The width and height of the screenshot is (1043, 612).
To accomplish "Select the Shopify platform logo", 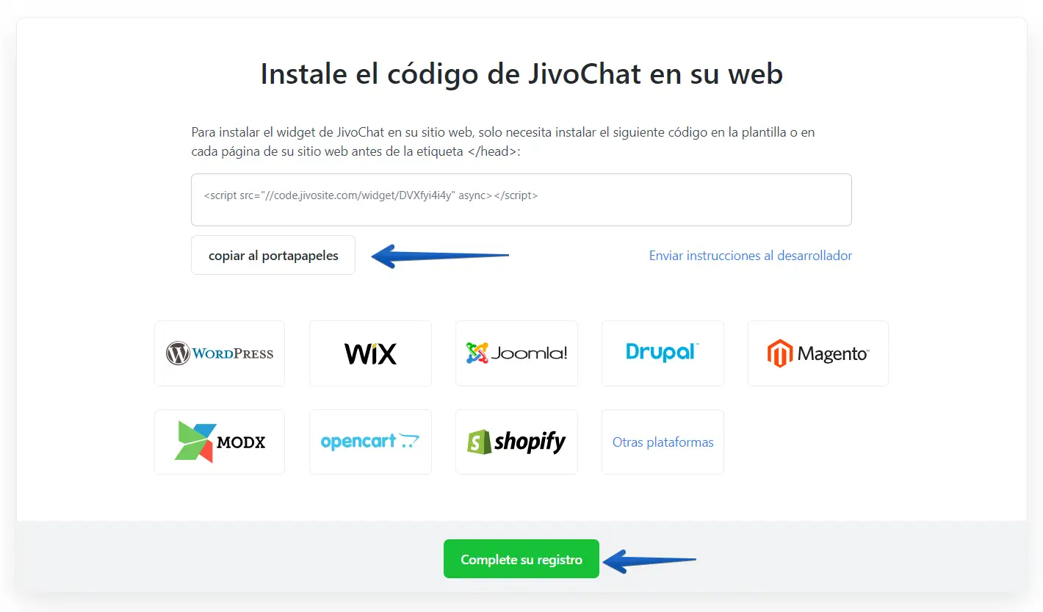I will pyautogui.click(x=516, y=442).
